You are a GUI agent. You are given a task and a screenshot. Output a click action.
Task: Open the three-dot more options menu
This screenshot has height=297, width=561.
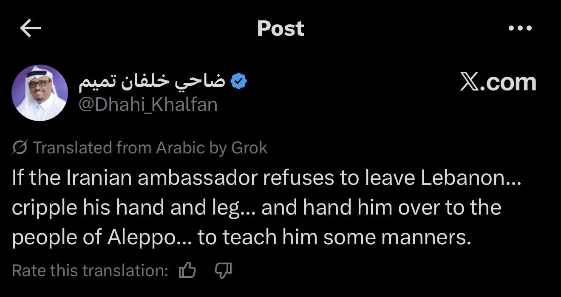point(520,28)
